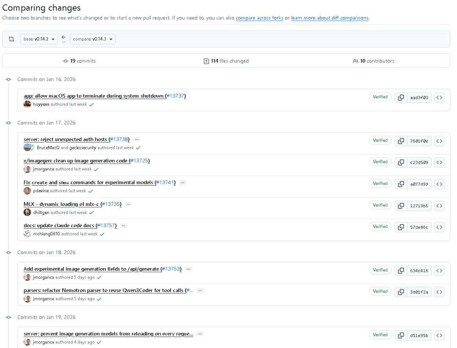This screenshot has width=457, height=348.
Task: Expand MLX dynamic loading commit description
Action: pos(128,204)
